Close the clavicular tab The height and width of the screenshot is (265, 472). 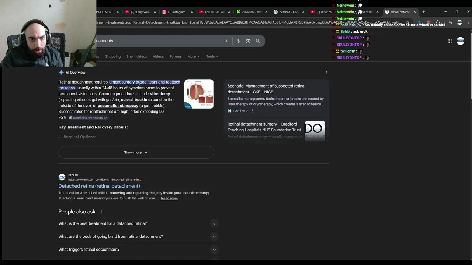point(266,12)
